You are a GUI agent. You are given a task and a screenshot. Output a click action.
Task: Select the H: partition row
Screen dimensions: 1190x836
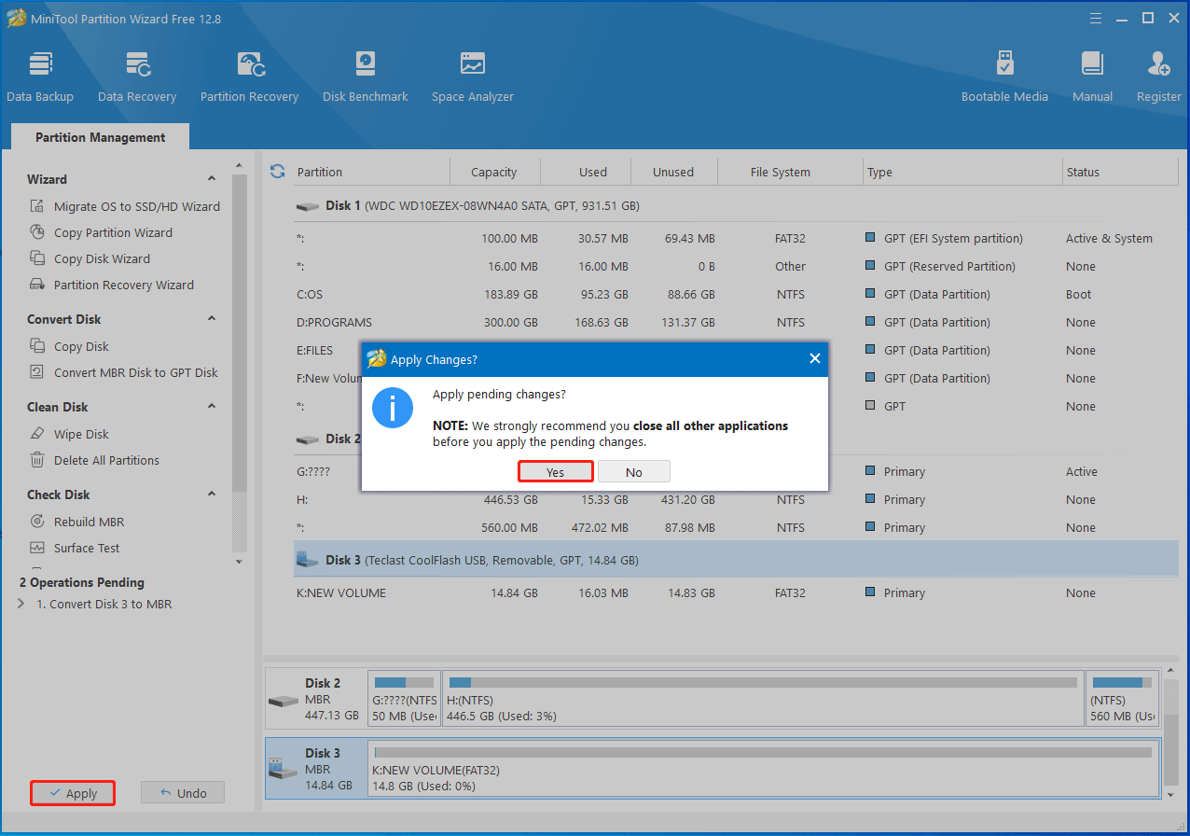[x=736, y=499]
